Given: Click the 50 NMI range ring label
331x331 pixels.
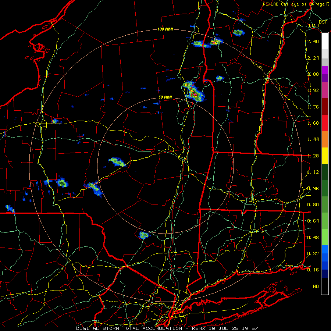Looking at the screenshot, I should click(x=165, y=97).
